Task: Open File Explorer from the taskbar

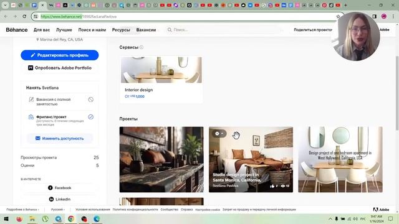Action: click(x=32, y=218)
